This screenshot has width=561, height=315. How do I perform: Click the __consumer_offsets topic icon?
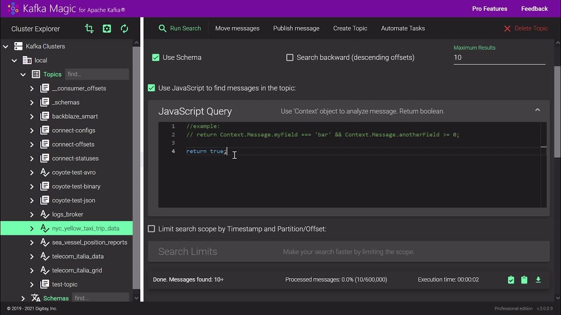[x=45, y=88]
